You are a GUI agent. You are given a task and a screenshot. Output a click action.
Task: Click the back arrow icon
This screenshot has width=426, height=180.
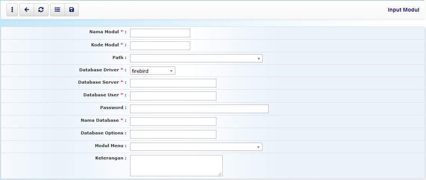coord(27,10)
